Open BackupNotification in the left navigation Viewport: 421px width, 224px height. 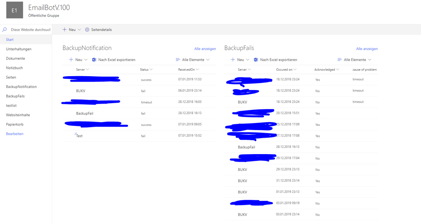point(21,86)
